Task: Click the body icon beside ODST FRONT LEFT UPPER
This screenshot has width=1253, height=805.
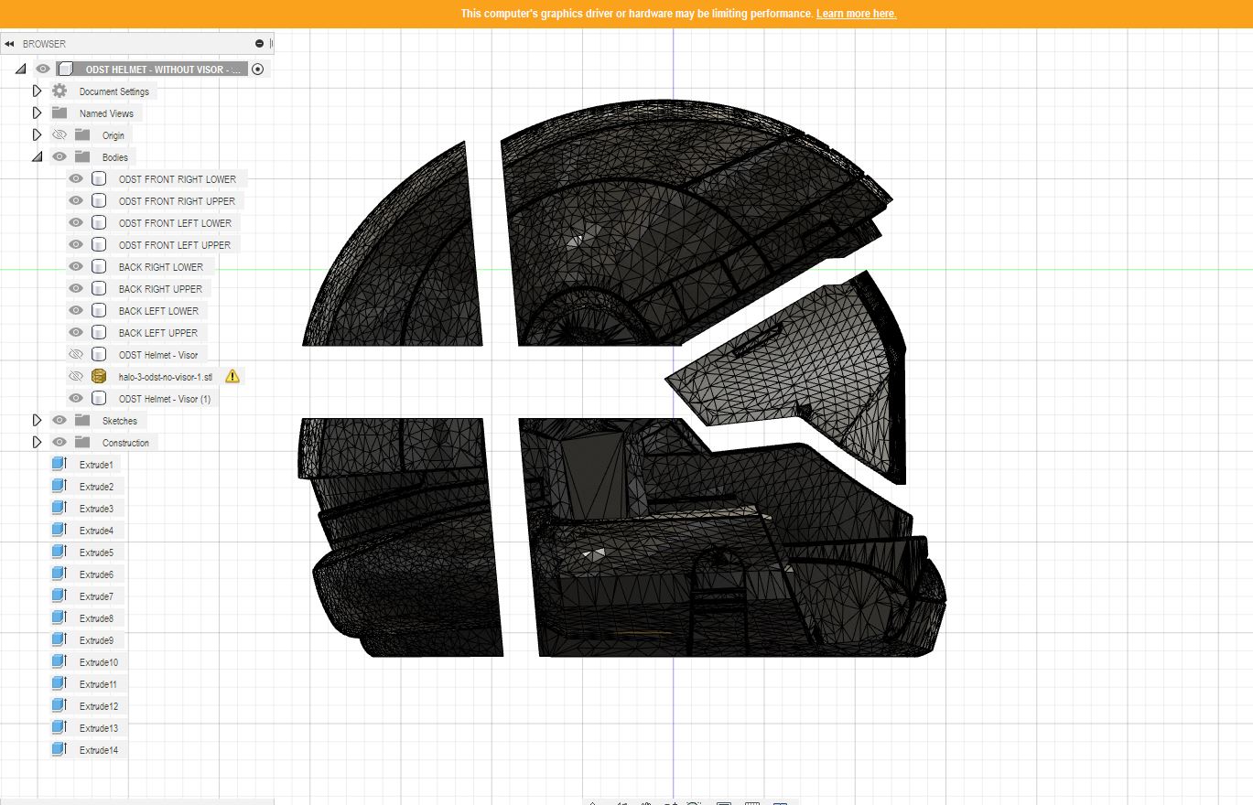Action: 99,245
